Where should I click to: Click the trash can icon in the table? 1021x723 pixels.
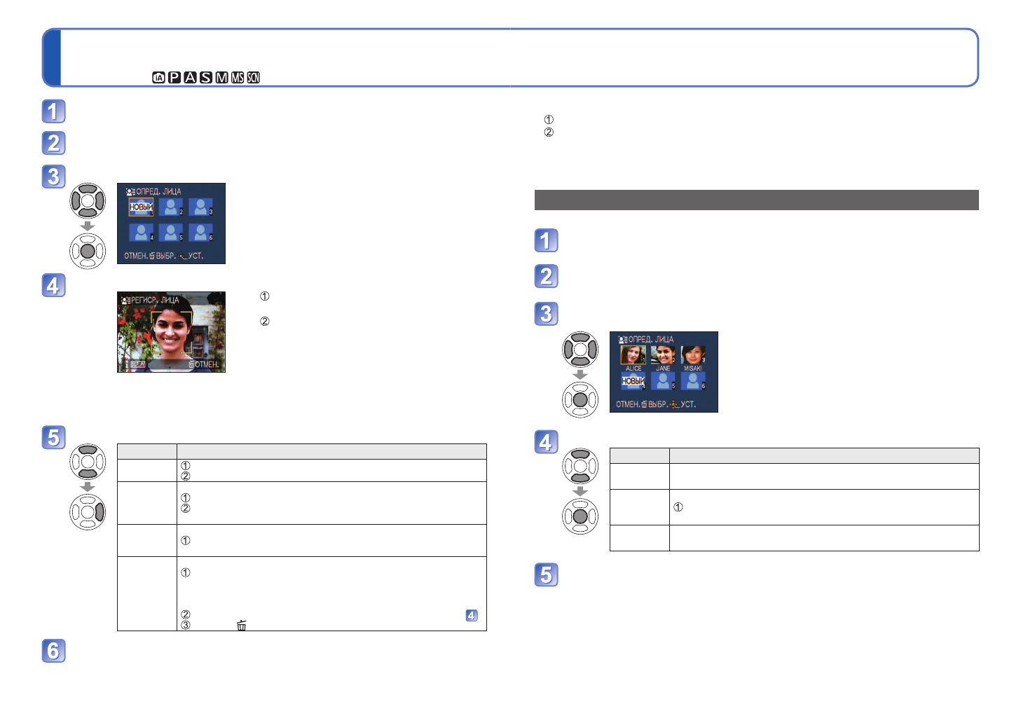(242, 626)
